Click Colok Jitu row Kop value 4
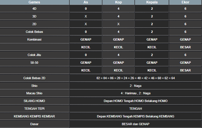This screenshot has height=128, width=202. coord(118,55)
